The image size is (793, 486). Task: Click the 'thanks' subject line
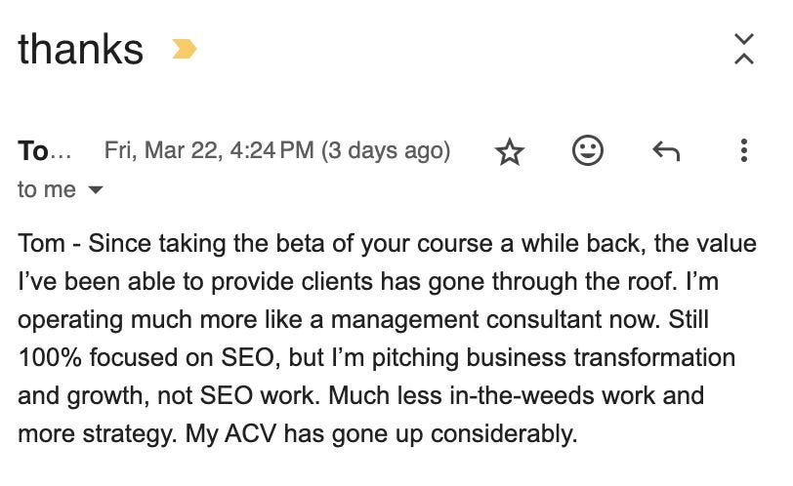point(81,49)
